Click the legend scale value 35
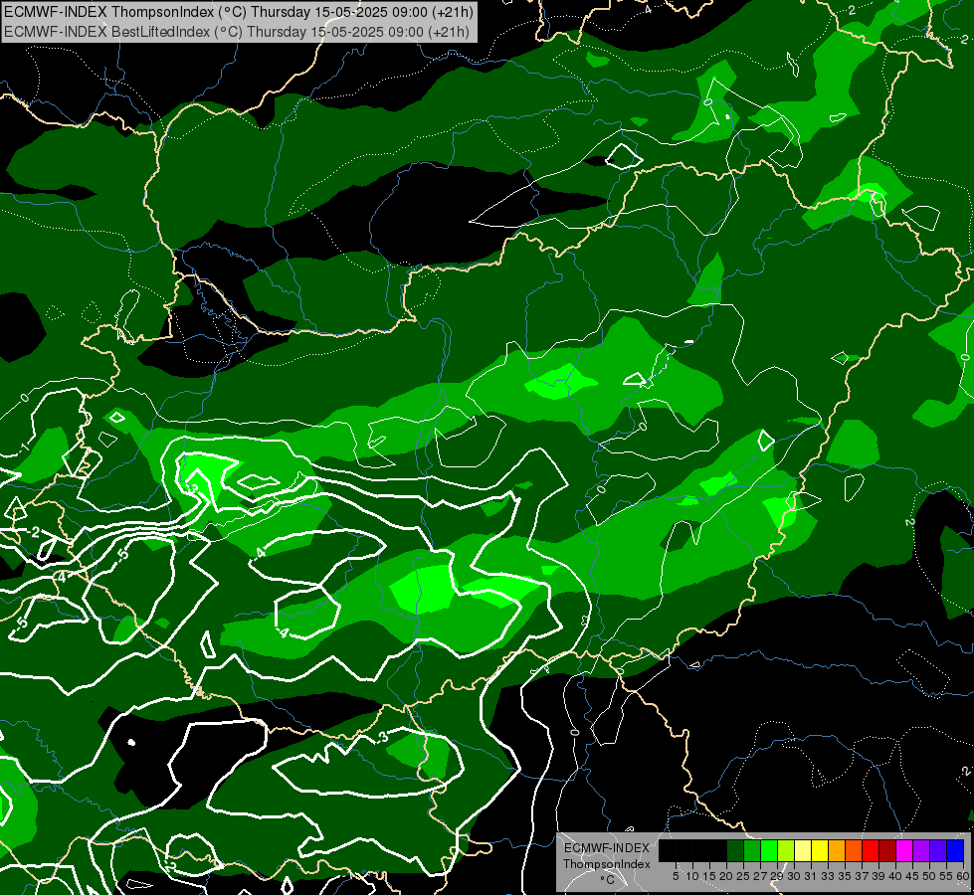Image resolution: width=974 pixels, height=895 pixels. tap(845, 876)
